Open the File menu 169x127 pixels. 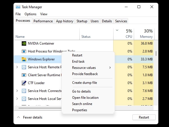pyautogui.click(x=18, y=14)
